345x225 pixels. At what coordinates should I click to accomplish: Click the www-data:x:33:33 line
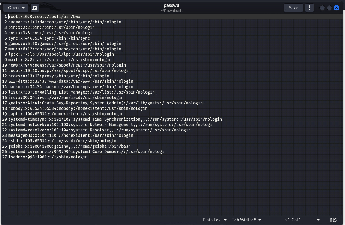[x=70, y=81]
